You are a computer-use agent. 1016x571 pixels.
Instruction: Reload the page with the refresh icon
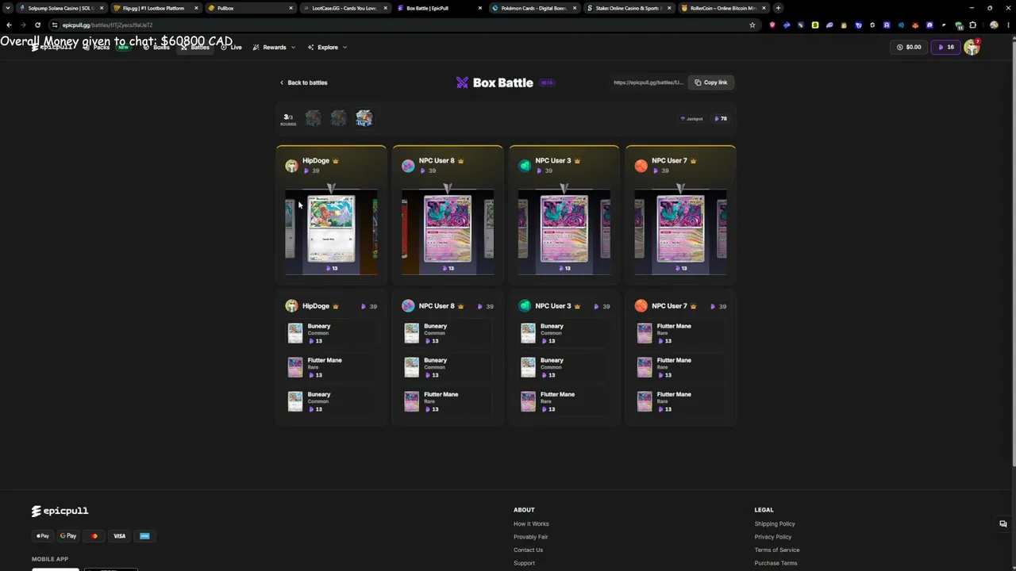(x=37, y=25)
